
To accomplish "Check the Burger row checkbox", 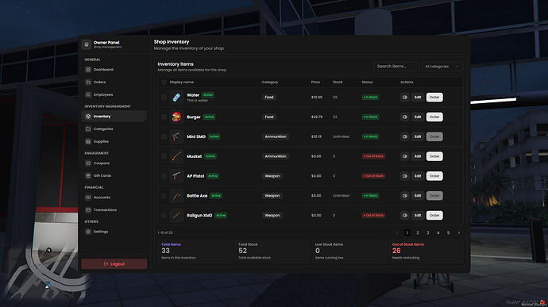I will (164, 117).
